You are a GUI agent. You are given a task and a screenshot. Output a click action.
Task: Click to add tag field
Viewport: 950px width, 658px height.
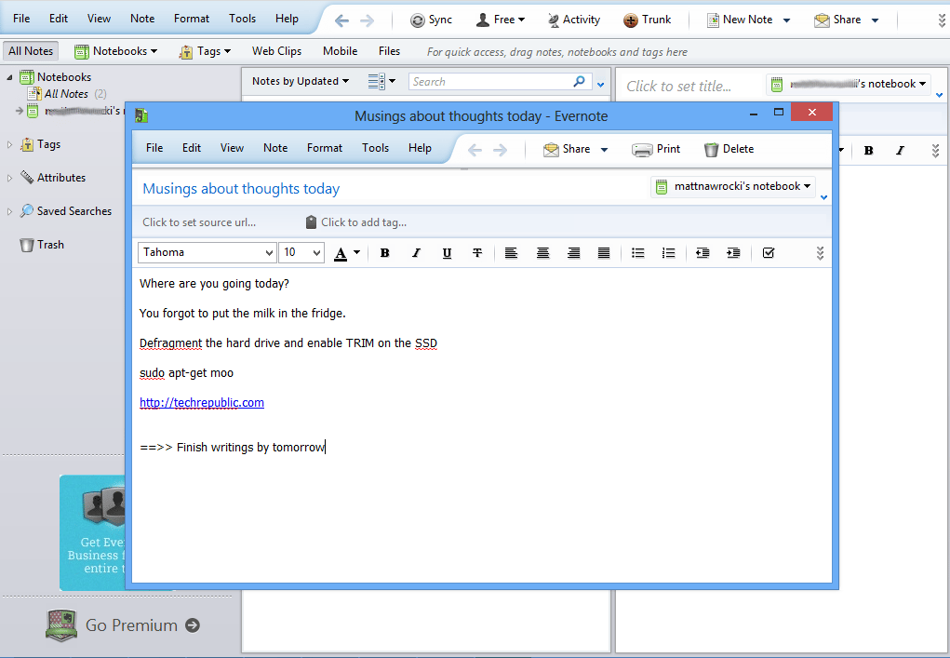click(x=364, y=222)
